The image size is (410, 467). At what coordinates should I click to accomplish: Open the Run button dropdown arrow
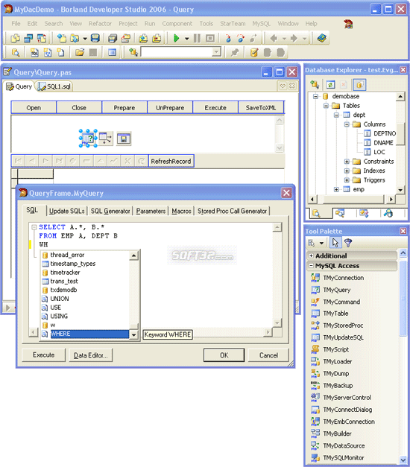click(186, 39)
